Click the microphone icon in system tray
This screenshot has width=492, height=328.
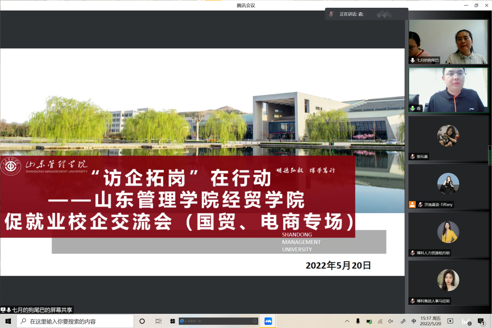point(358,321)
